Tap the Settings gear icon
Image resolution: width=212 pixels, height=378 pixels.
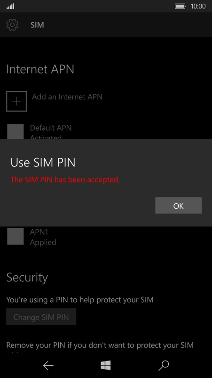(x=12, y=25)
